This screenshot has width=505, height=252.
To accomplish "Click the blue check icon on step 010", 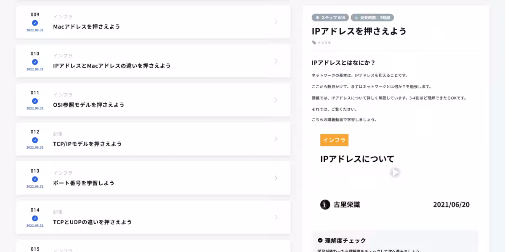I will pos(35,62).
